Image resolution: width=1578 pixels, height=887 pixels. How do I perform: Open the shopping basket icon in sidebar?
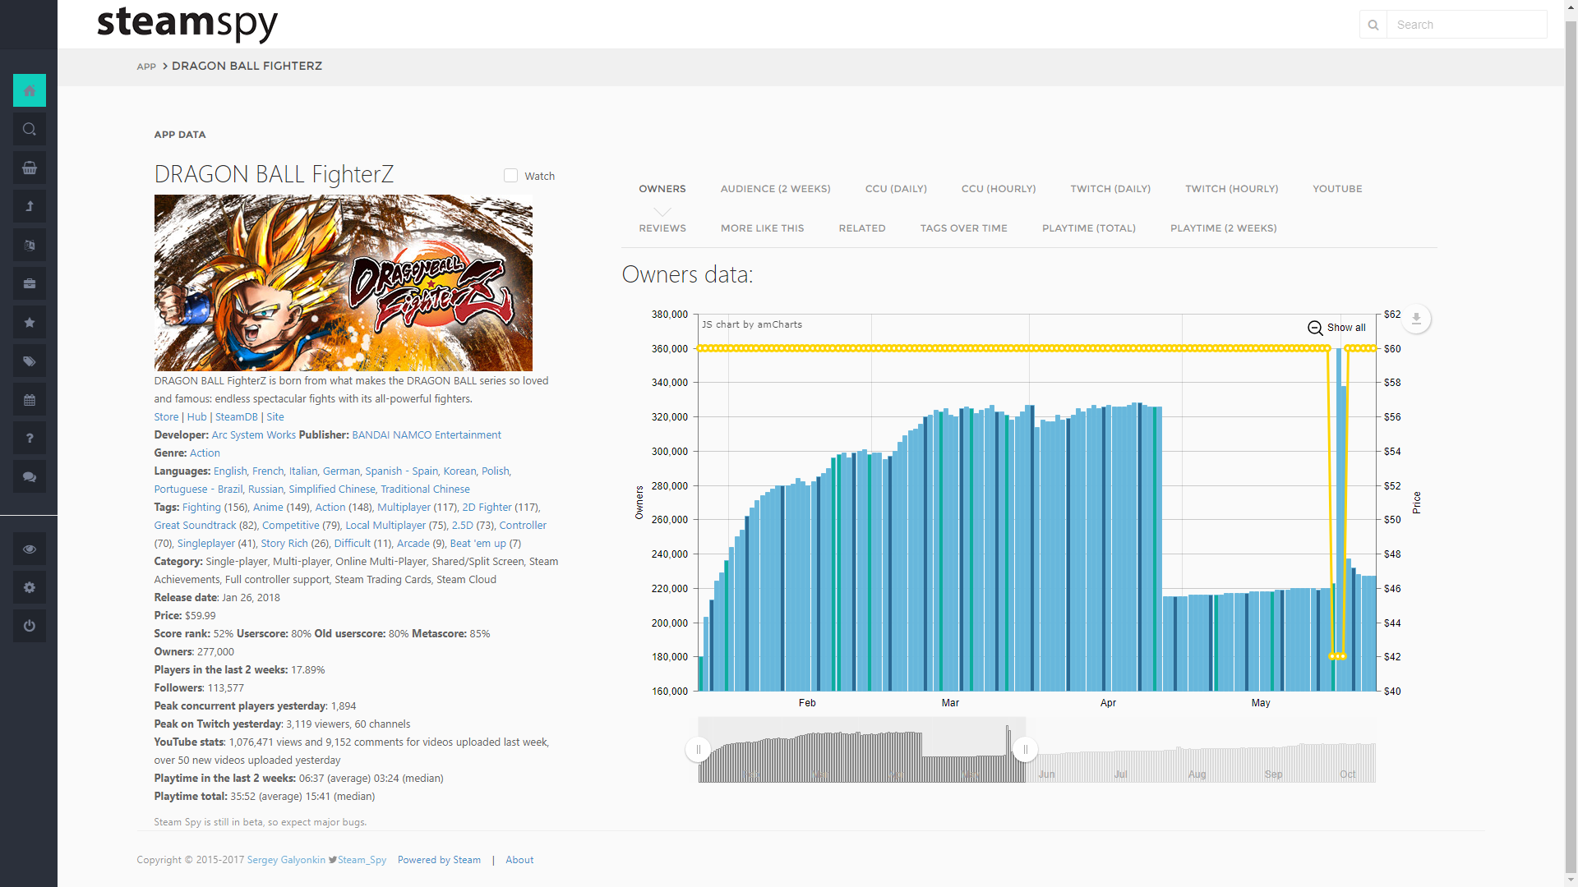pos(30,168)
